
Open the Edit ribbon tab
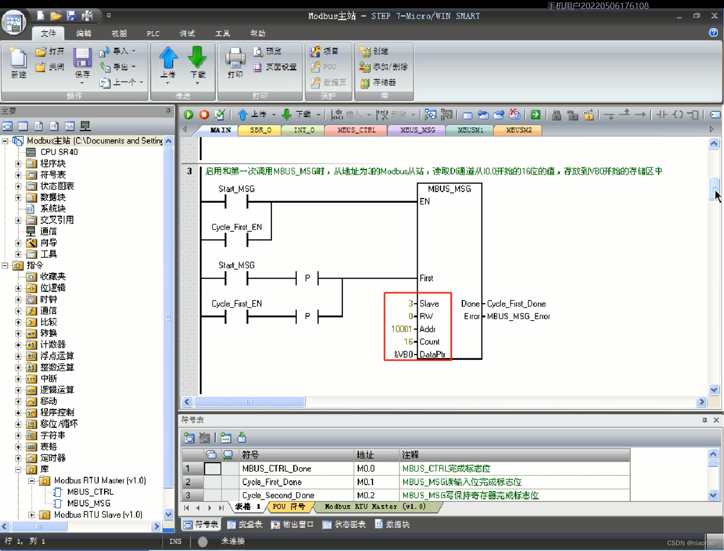84,33
